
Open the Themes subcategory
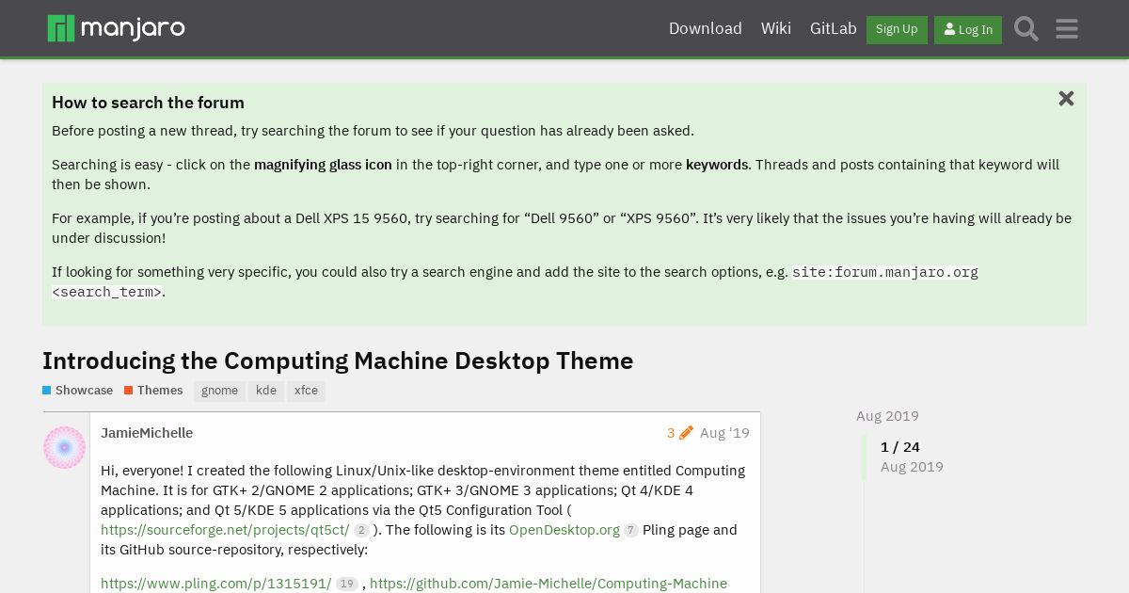[x=153, y=391]
